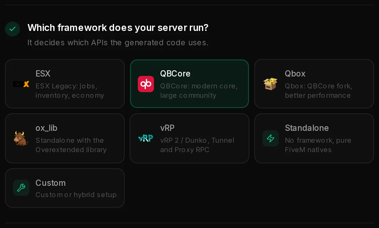This screenshot has height=228, width=379.
Task: Click "Qbox: QBCore fork, better performance" text
Action: 319,91
